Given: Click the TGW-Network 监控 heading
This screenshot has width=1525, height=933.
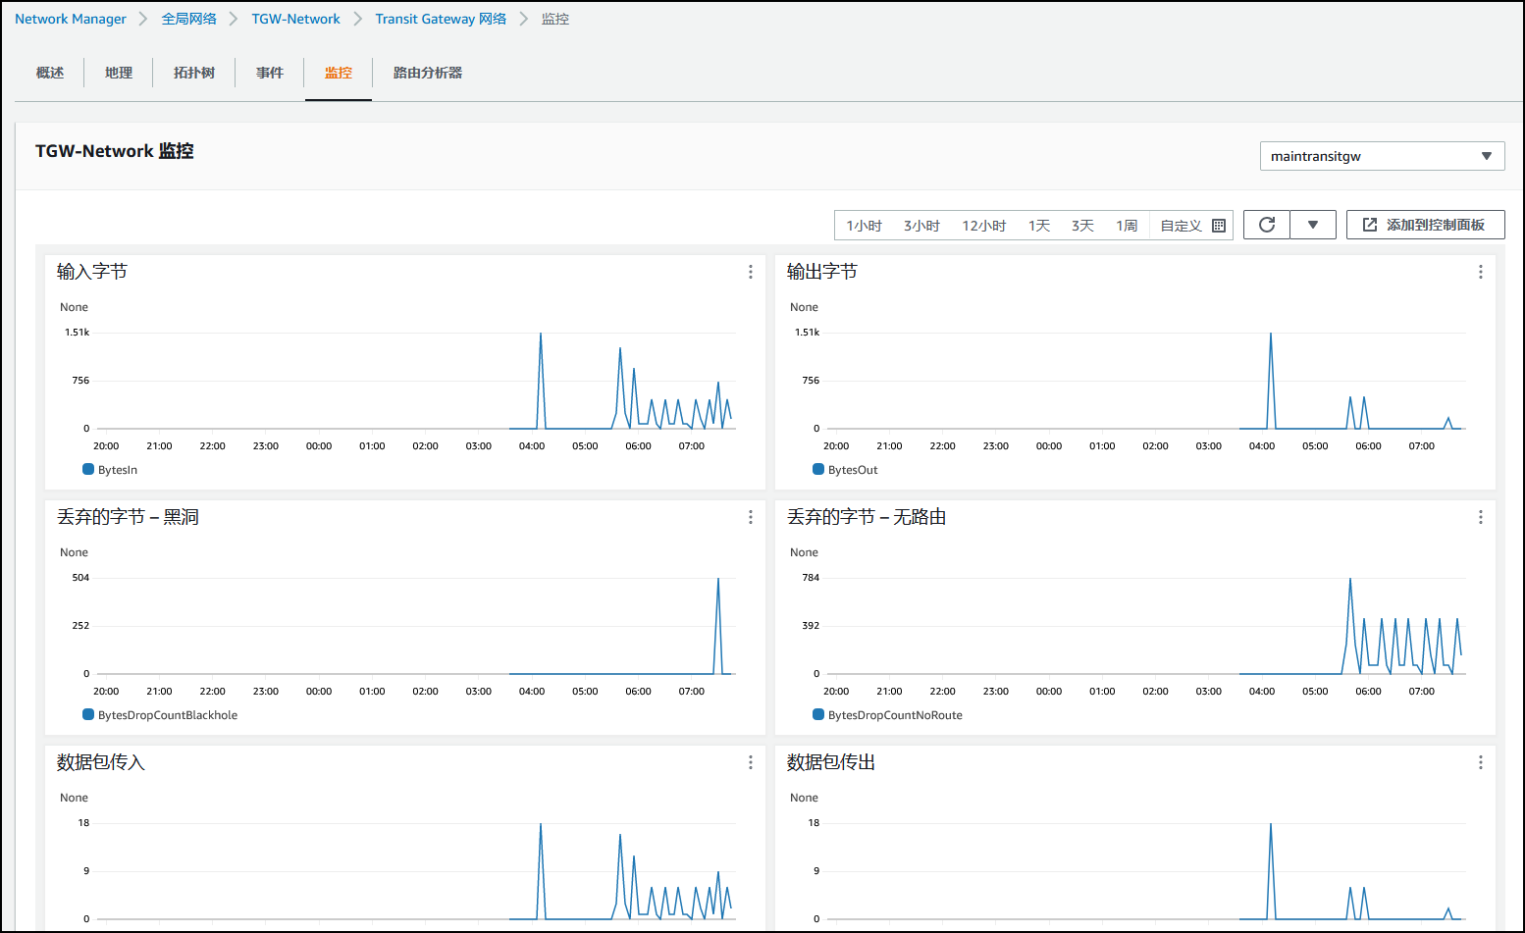Looking at the screenshot, I should pos(115,151).
